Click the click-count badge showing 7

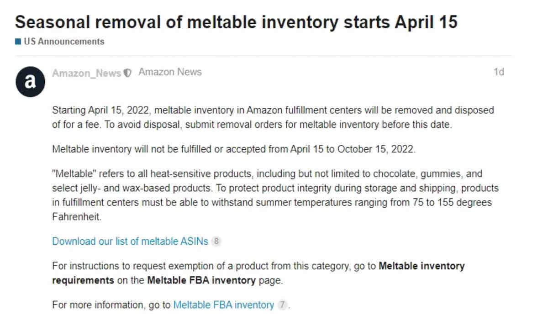282,305
